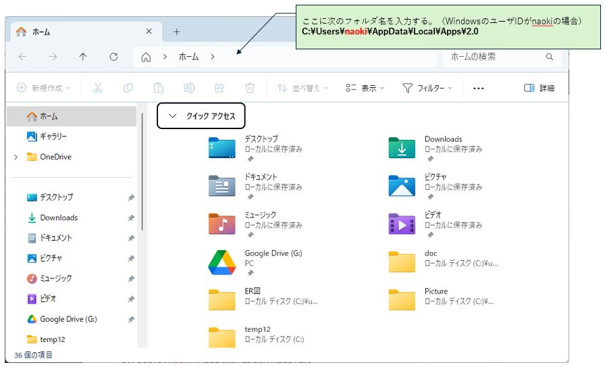Open the more options ellipsis menu

coord(479,88)
